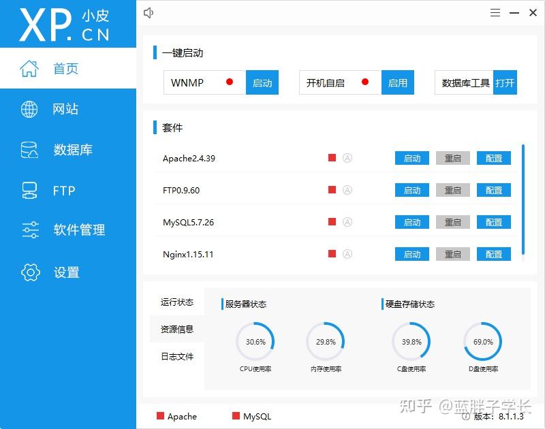
Task: Click the globe icon beside 网站
Action: (x=29, y=109)
